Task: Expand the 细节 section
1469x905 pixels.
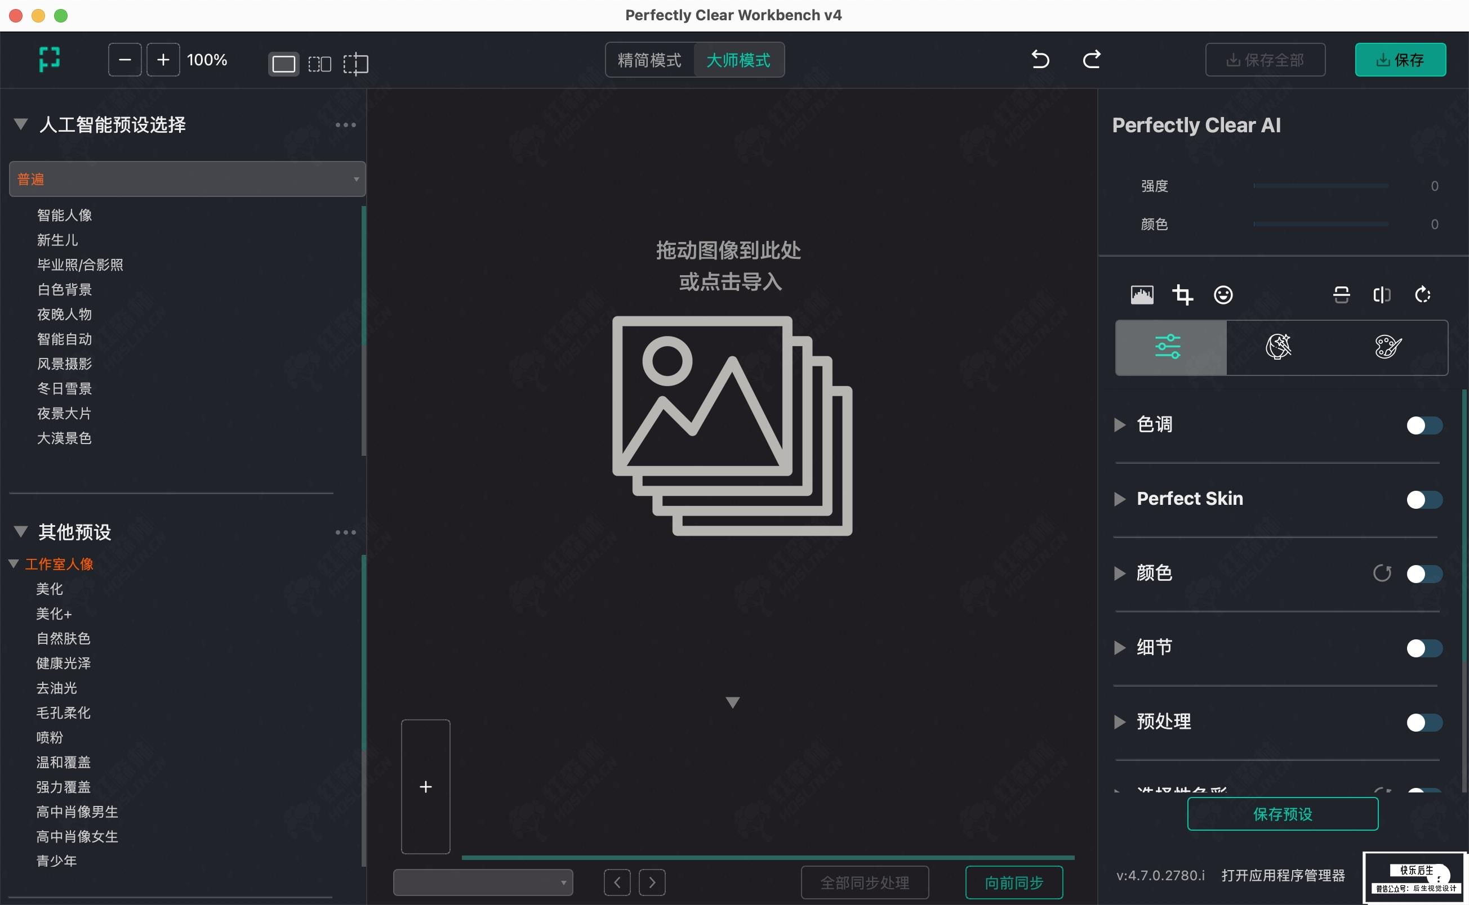Action: 1119,648
